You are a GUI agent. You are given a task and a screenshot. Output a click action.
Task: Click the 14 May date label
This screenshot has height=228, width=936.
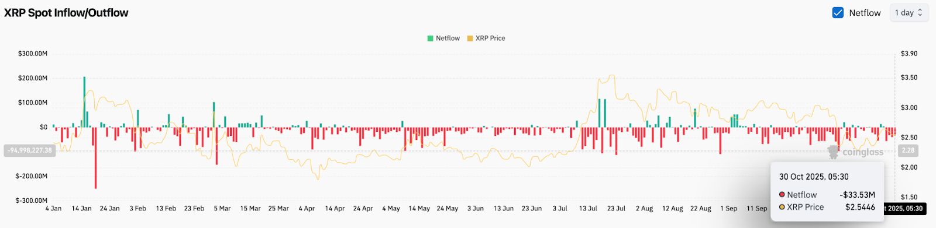click(419, 208)
